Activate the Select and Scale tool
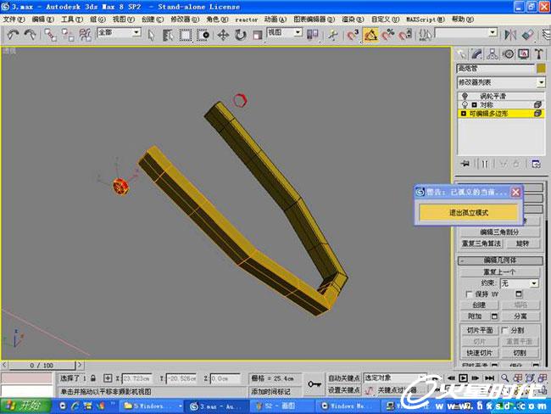Screen dimensions: 551x414 (x=258, y=35)
